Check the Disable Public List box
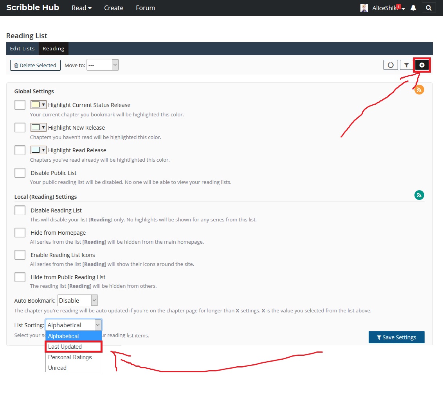The image size is (443, 403). pos(20,173)
